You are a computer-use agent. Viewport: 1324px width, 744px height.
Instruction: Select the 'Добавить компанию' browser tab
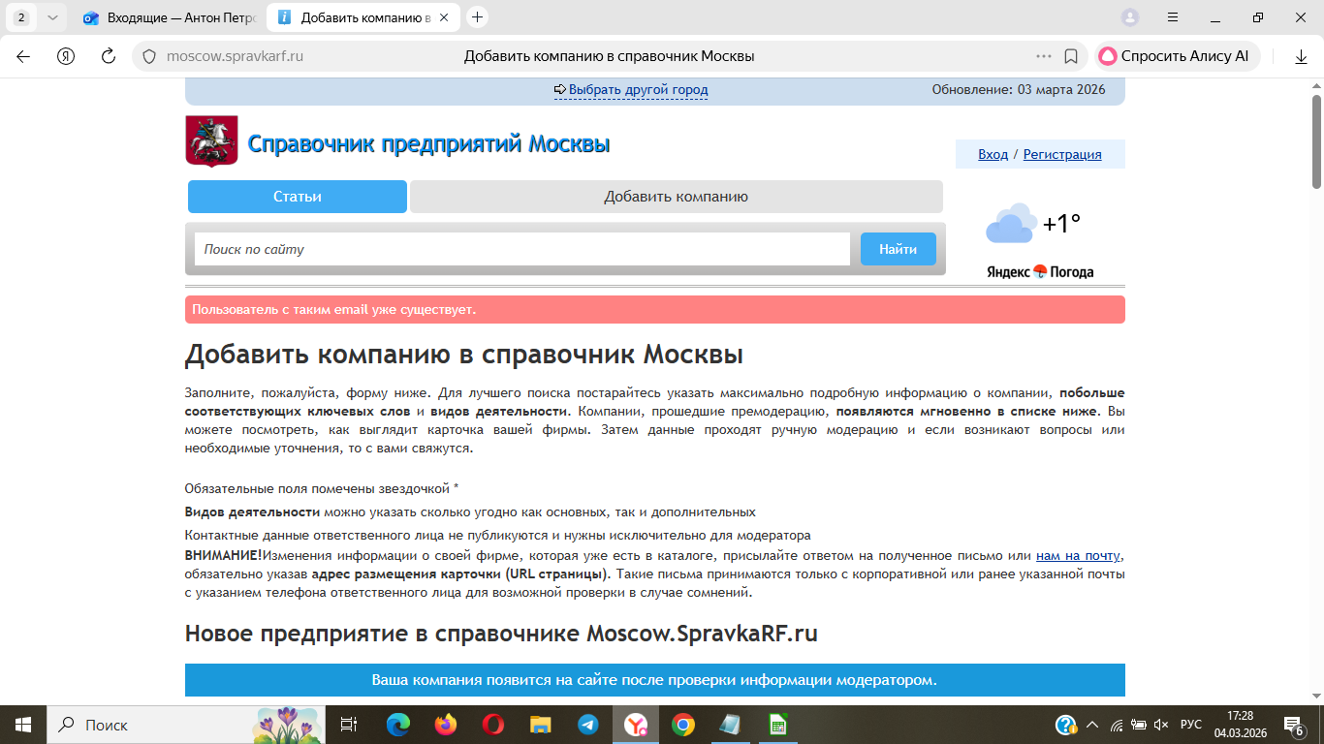(363, 17)
